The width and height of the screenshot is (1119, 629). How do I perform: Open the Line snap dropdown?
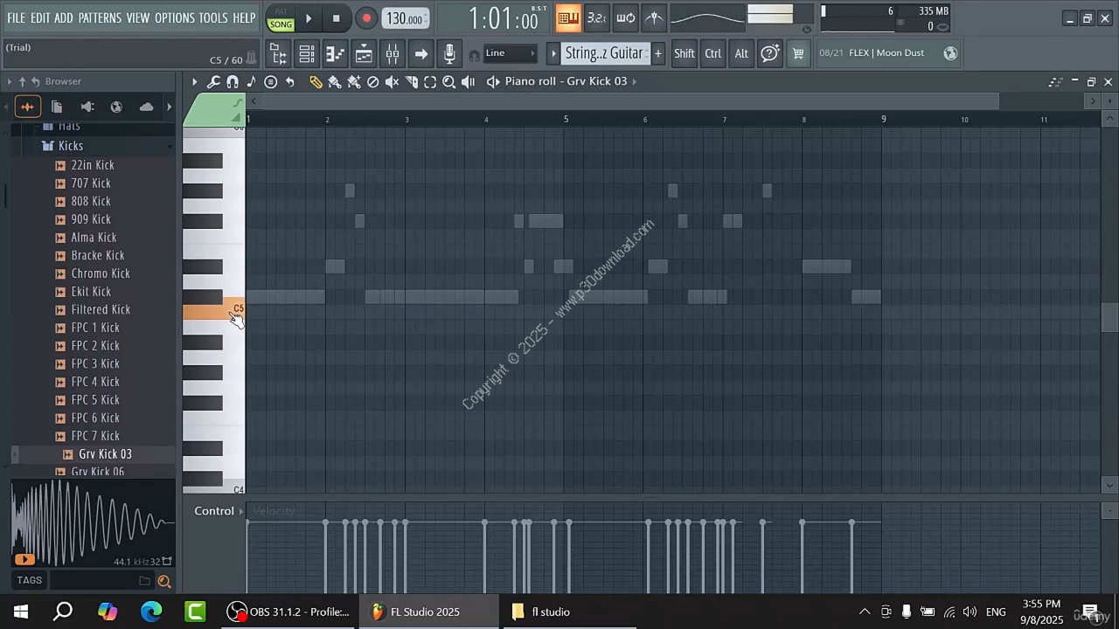511,53
